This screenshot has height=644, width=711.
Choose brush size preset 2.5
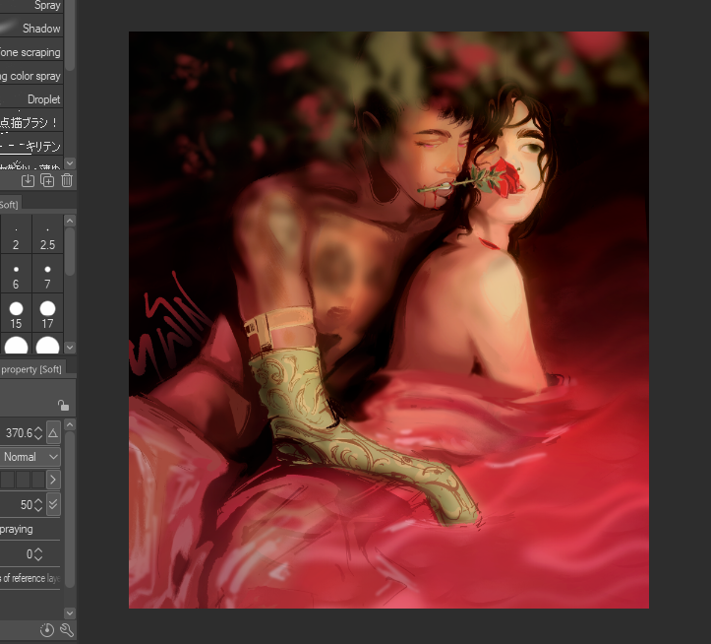click(x=47, y=234)
